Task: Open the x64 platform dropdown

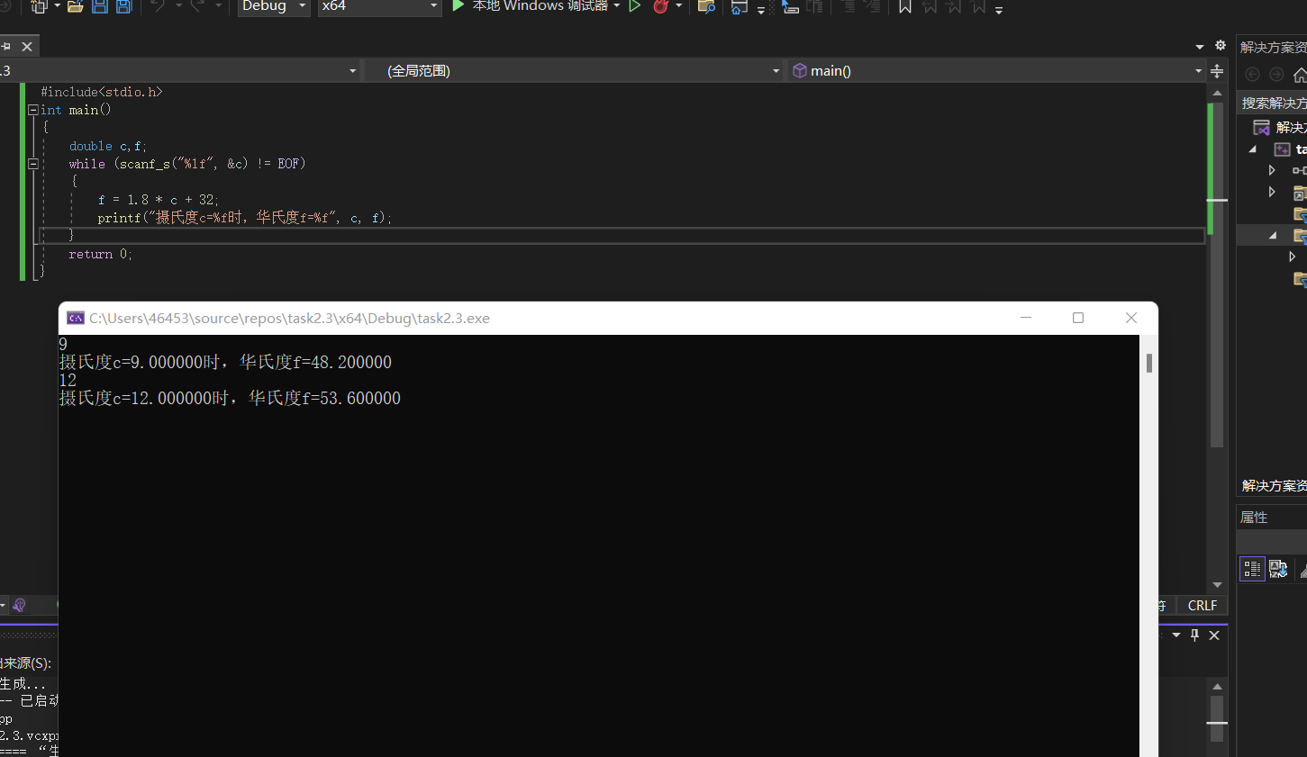Action: pos(379,6)
